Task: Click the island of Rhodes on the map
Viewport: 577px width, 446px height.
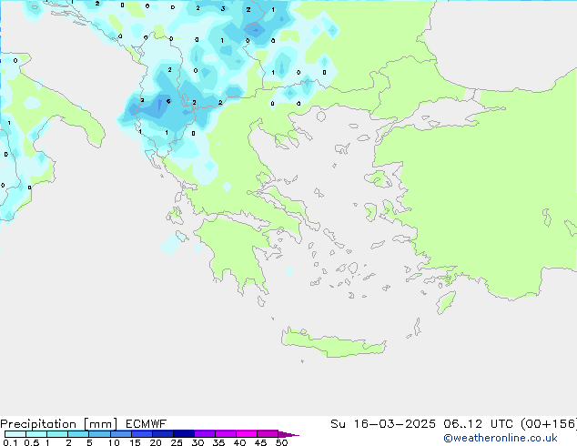Action: 446,302
